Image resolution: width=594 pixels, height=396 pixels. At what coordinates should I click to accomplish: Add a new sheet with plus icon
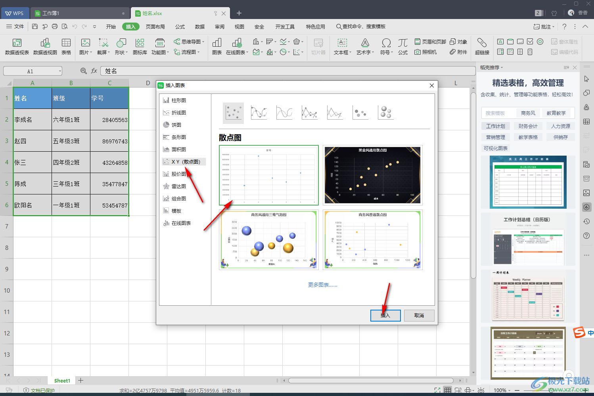tap(81, 381)
